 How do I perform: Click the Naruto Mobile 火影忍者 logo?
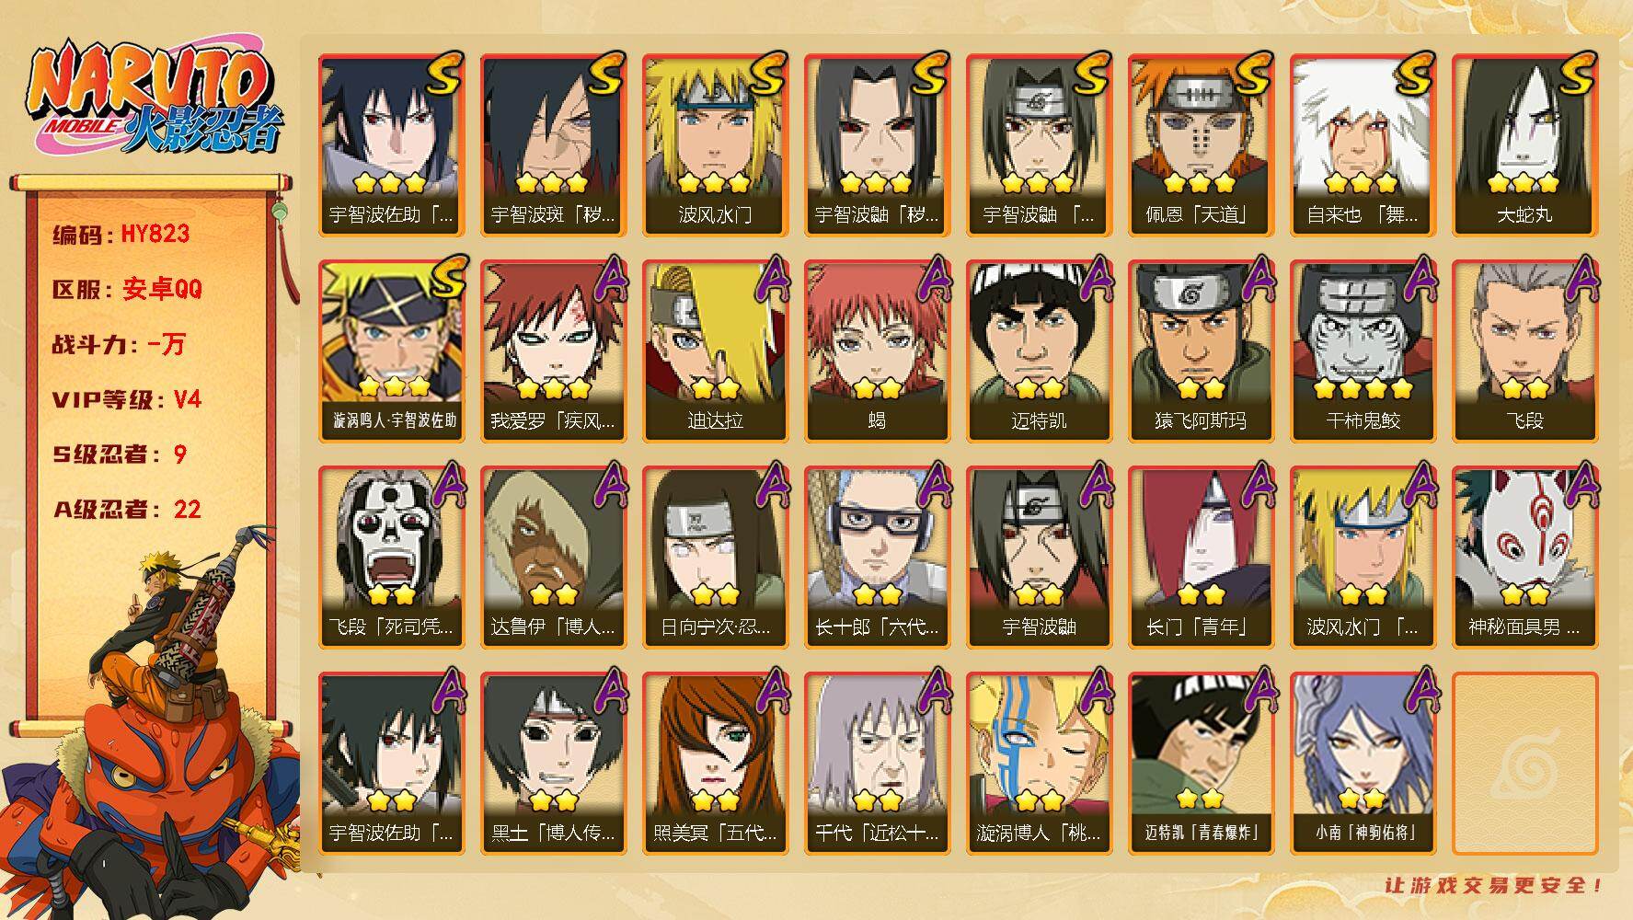pyautogui.click(x=156, y=98)
